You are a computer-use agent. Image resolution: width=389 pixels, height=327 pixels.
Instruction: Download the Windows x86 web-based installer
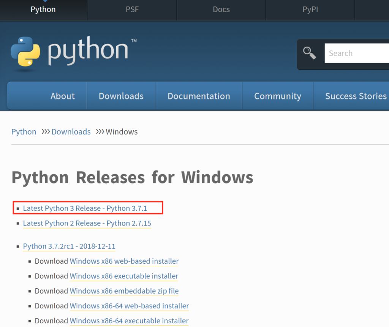pos(124,261)
